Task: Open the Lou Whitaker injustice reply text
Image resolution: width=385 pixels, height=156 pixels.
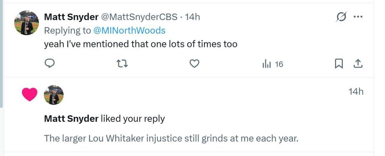Action: pos(171,138)
